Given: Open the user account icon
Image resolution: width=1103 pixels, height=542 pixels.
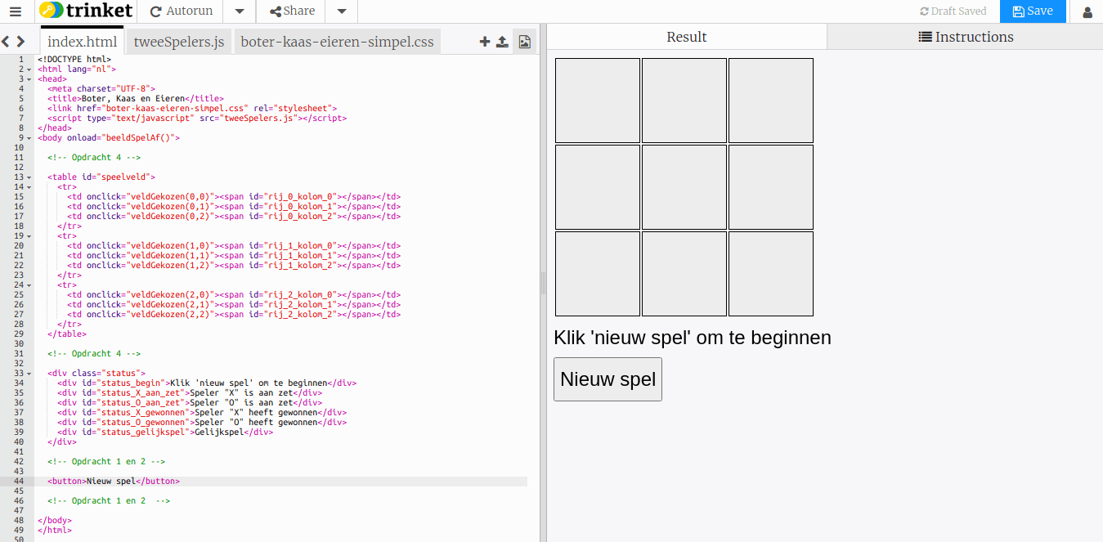Looking at the screenshot, I should [x=1087, y=11].
